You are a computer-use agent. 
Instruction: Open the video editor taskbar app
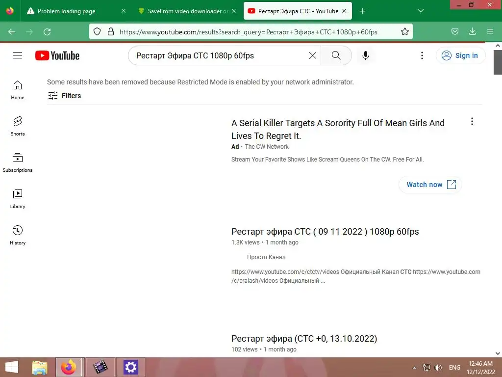(x=100, y=367)
